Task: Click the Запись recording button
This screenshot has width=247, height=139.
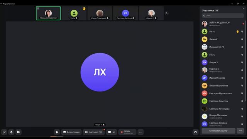Action: coord(127,132)
